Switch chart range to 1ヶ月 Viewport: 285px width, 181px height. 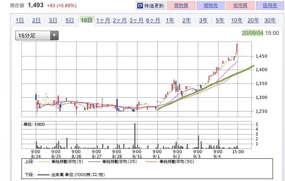[x=103, y=20]
